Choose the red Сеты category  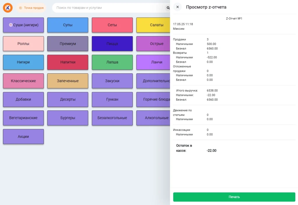click(112, 25)
